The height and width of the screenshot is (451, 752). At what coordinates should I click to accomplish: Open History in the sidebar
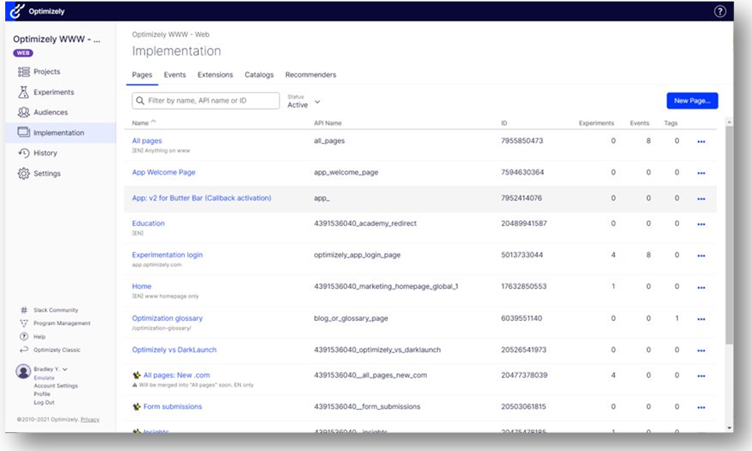[x=45, y=153]
